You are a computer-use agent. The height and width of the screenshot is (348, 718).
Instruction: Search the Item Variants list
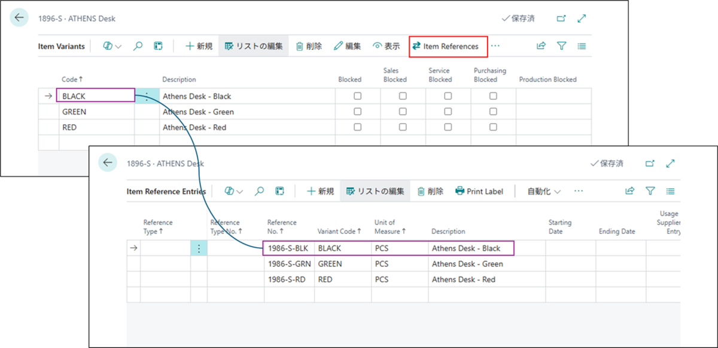tap(138, 46)
